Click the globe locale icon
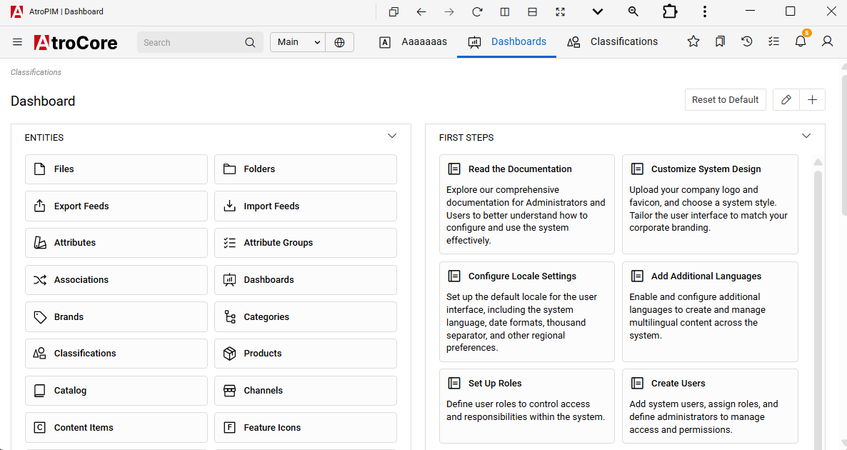This screenshot has height=450, width=847. coord(339,42)
